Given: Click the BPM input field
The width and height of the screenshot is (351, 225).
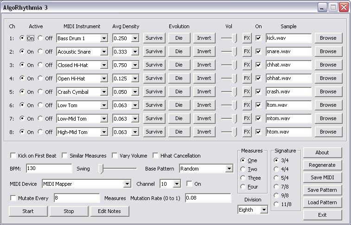Looking at the screenshot, I should click(x=49, y=169).
